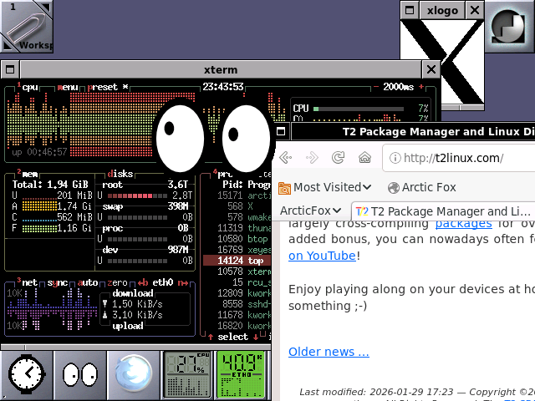The height and width of the screenshot is (401, 535).
Task: Click the browser Back arrow
Action: point(286,158)
